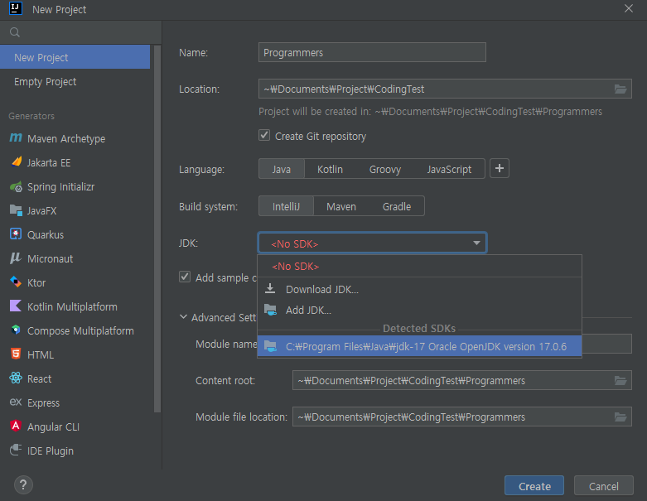Click the Angular CLI red icon
Screen dimensions: 647x501
[16, 426]
